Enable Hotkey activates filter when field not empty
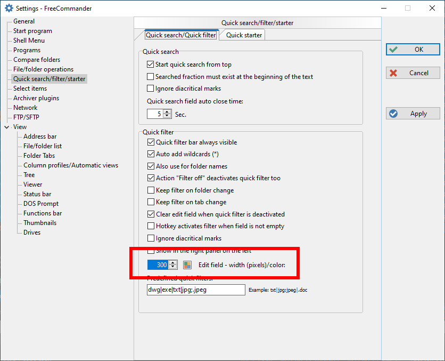 point(151,226)
